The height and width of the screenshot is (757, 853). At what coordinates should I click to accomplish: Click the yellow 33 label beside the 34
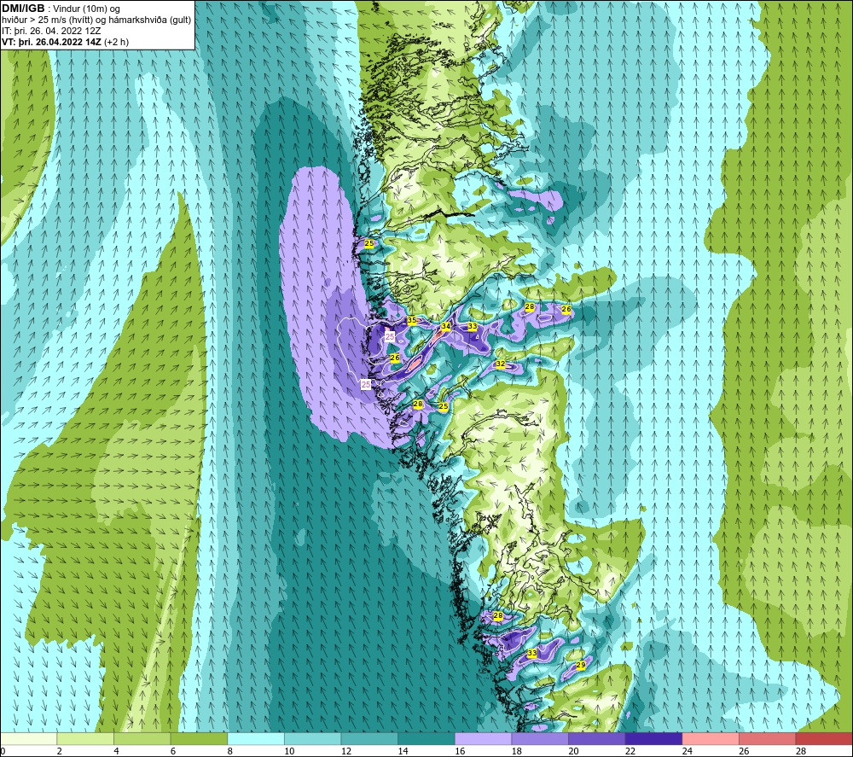tap(473, 327)
